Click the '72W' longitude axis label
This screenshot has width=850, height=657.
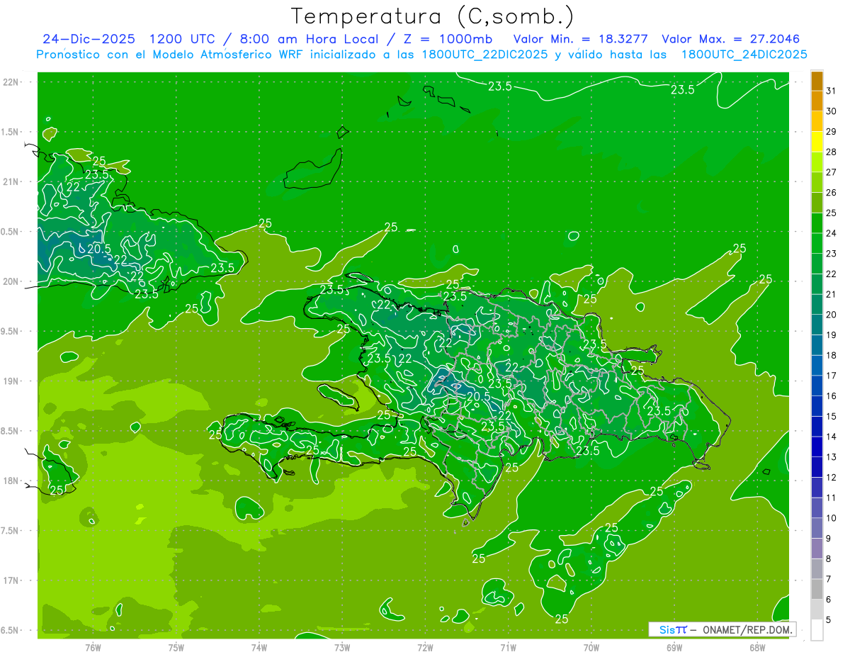(425, 647)
